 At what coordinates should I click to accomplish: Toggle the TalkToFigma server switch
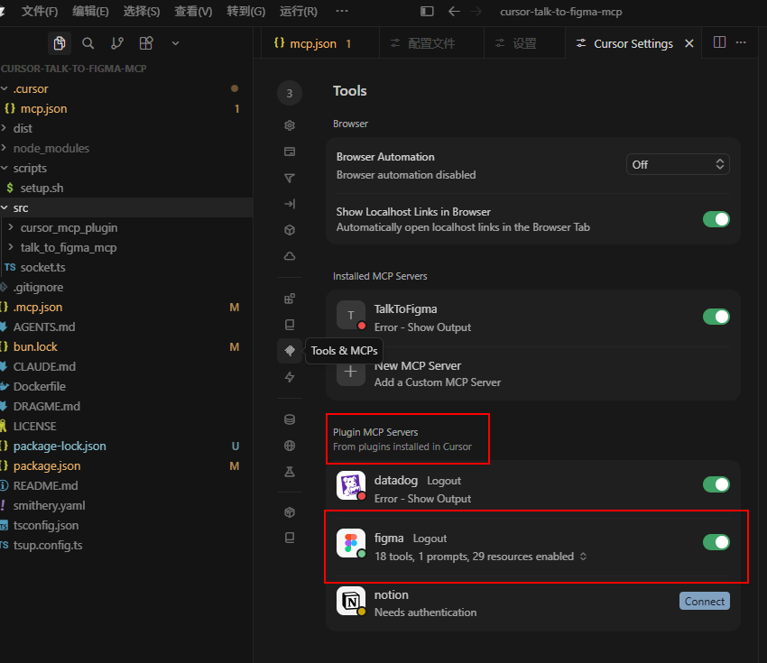click(716, 317)
